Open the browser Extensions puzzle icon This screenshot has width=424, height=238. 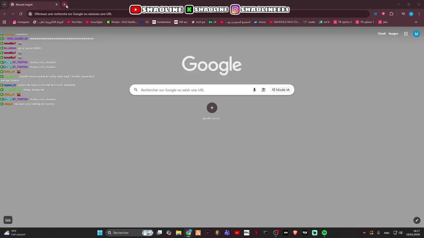391,14
